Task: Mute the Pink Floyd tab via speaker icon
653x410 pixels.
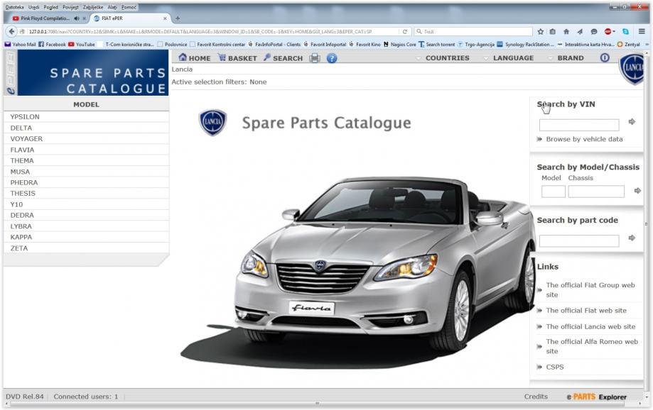Action: [x=77, y=18]
